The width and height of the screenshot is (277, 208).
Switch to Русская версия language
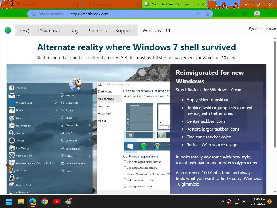tap(262, 28)
